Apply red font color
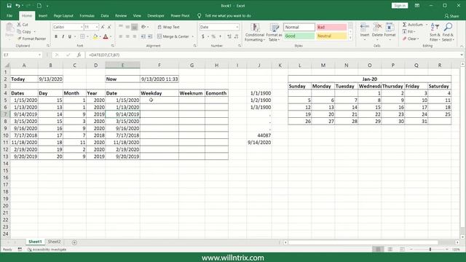Viewport: 466px width, 262px height. click(106, 36)
